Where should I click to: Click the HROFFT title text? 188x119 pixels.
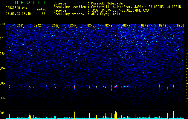tap(31, 2)
